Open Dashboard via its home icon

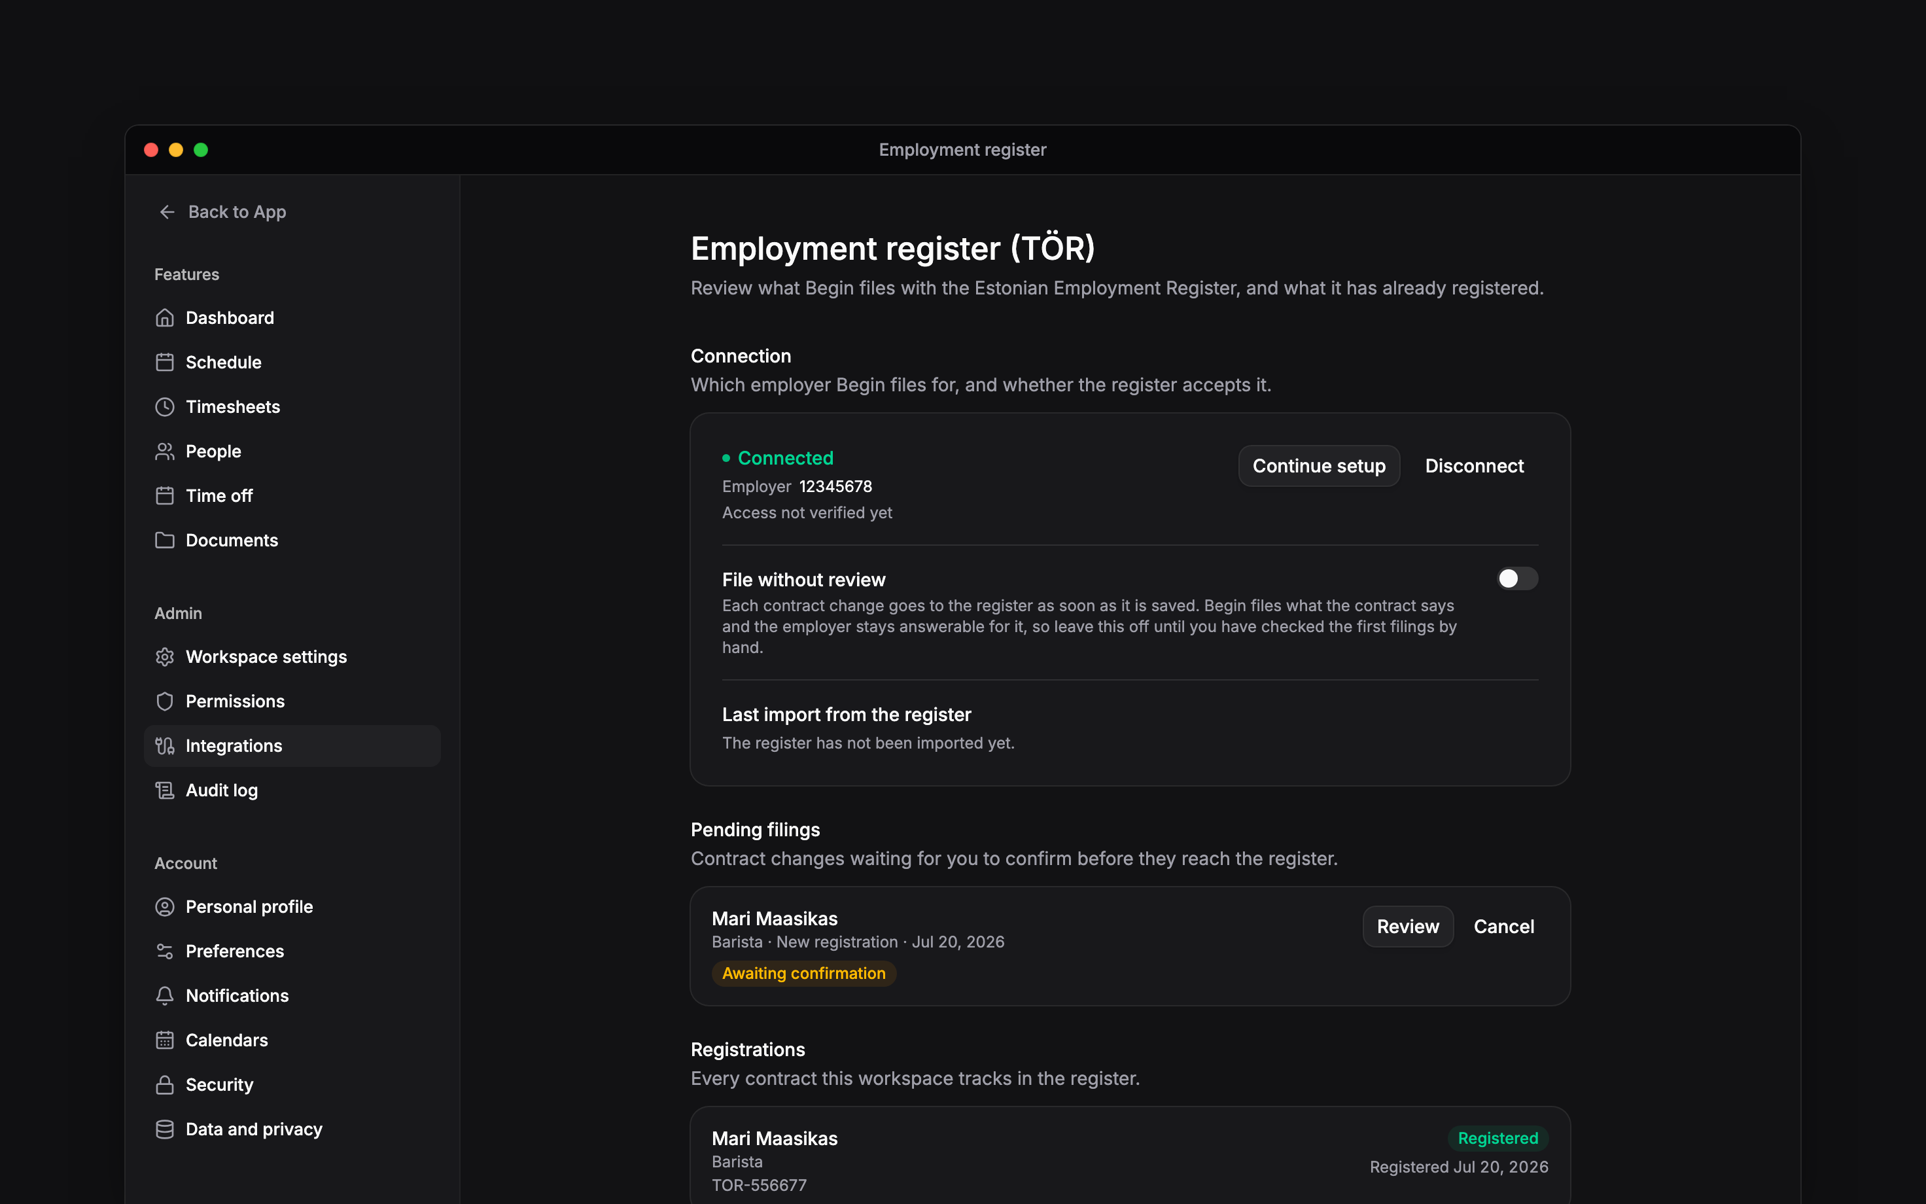pos(165,318)
